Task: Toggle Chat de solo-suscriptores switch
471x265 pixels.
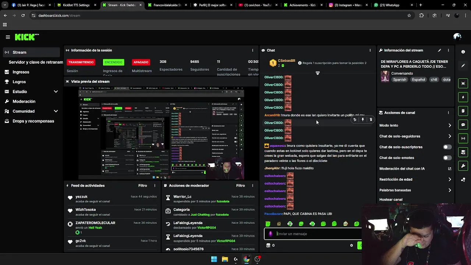Action: coord(447,147)
